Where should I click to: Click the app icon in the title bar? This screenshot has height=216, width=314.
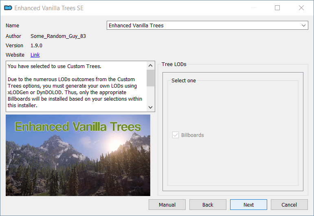pyautogui.click(x=8, y=8)
